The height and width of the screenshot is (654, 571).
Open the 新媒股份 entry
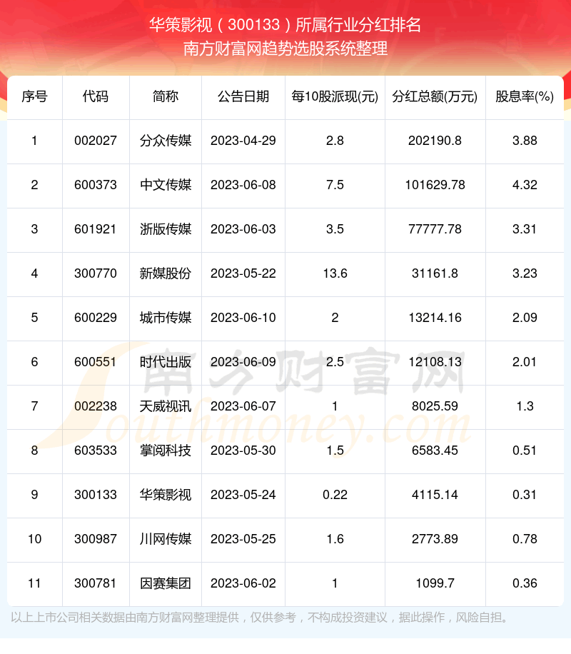pyautogui.click(x=166, y=273)
